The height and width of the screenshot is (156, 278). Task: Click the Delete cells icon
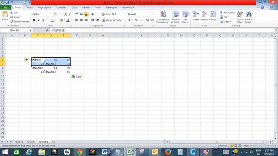click(x=204, y=14)
